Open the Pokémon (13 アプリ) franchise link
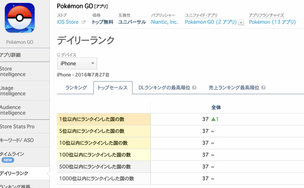Viewport: 304px width, 188px height. point(272,22)
